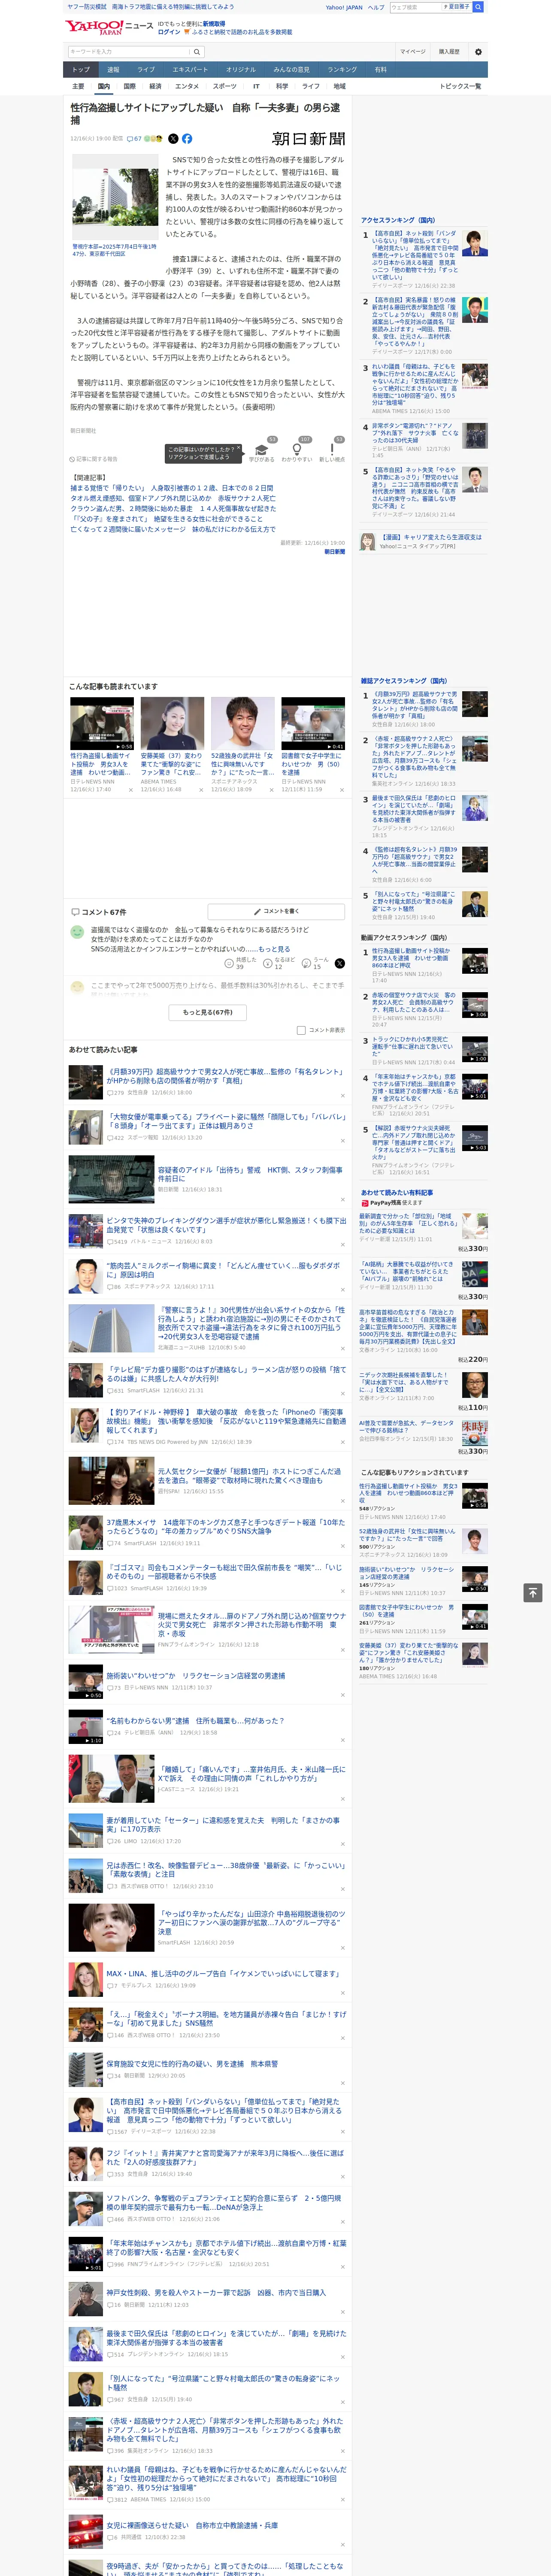Select the エンタメ category tab

tap(187, 86)
